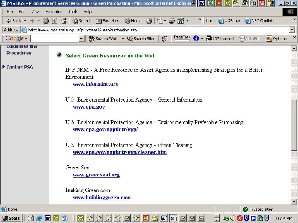Click Contact PSG in sidebar
Viewport: 298px width, 223px height.
[19, 67]
